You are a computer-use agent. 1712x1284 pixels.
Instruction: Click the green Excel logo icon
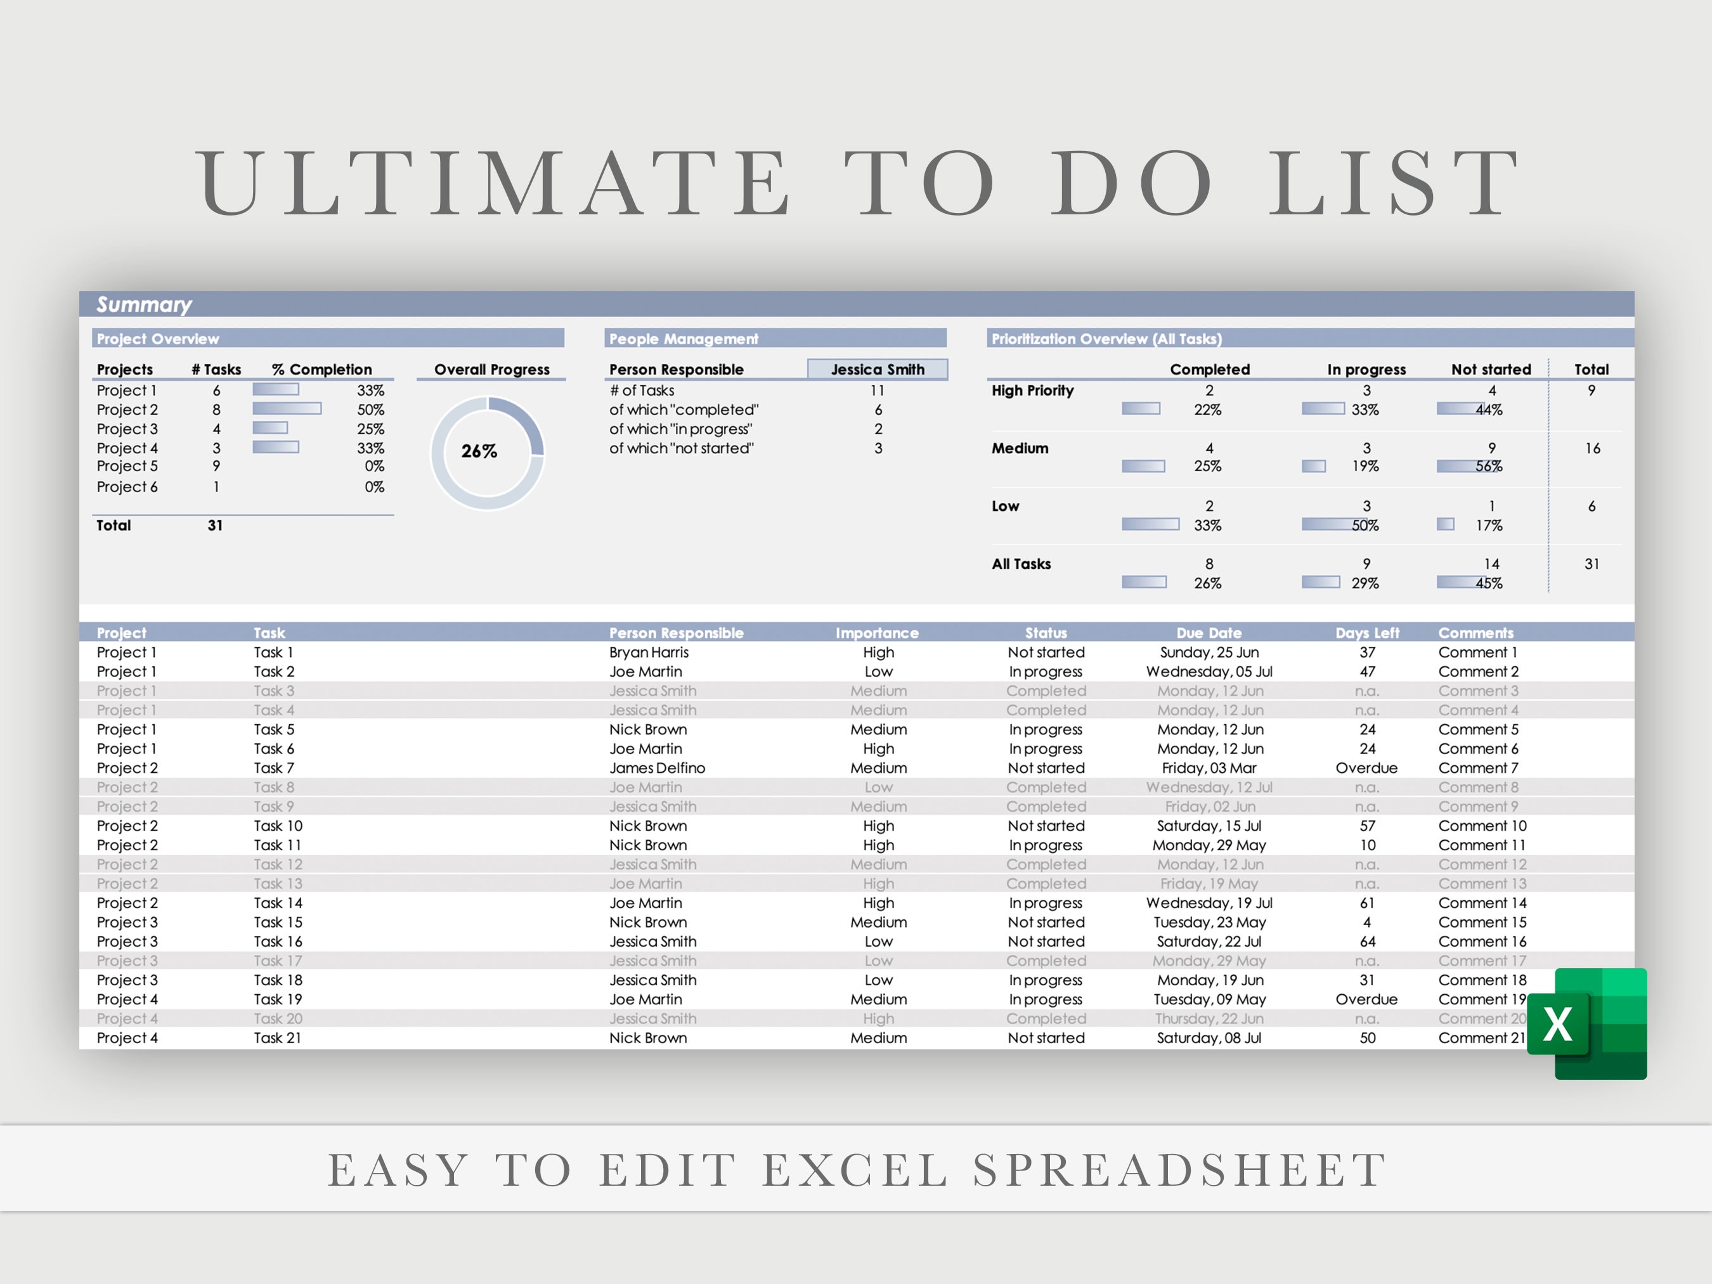[x=1587, y=1023]
